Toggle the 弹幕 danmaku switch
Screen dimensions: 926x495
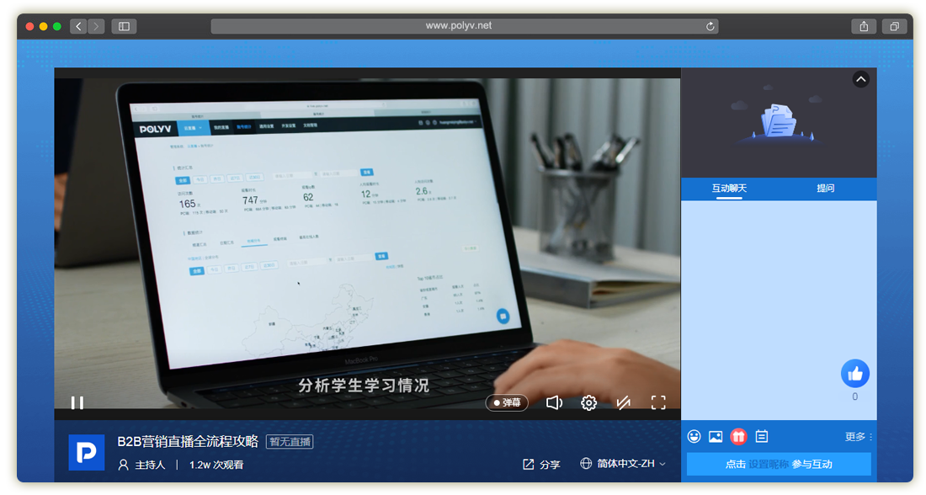click(x=506, y=402)
